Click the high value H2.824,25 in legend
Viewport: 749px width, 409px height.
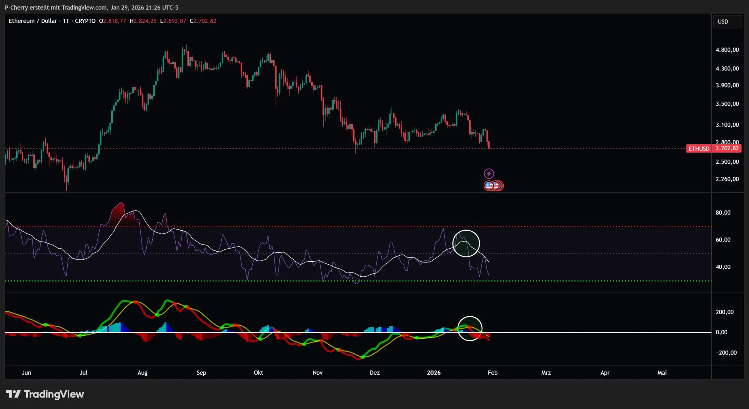[x=143, y=21]
